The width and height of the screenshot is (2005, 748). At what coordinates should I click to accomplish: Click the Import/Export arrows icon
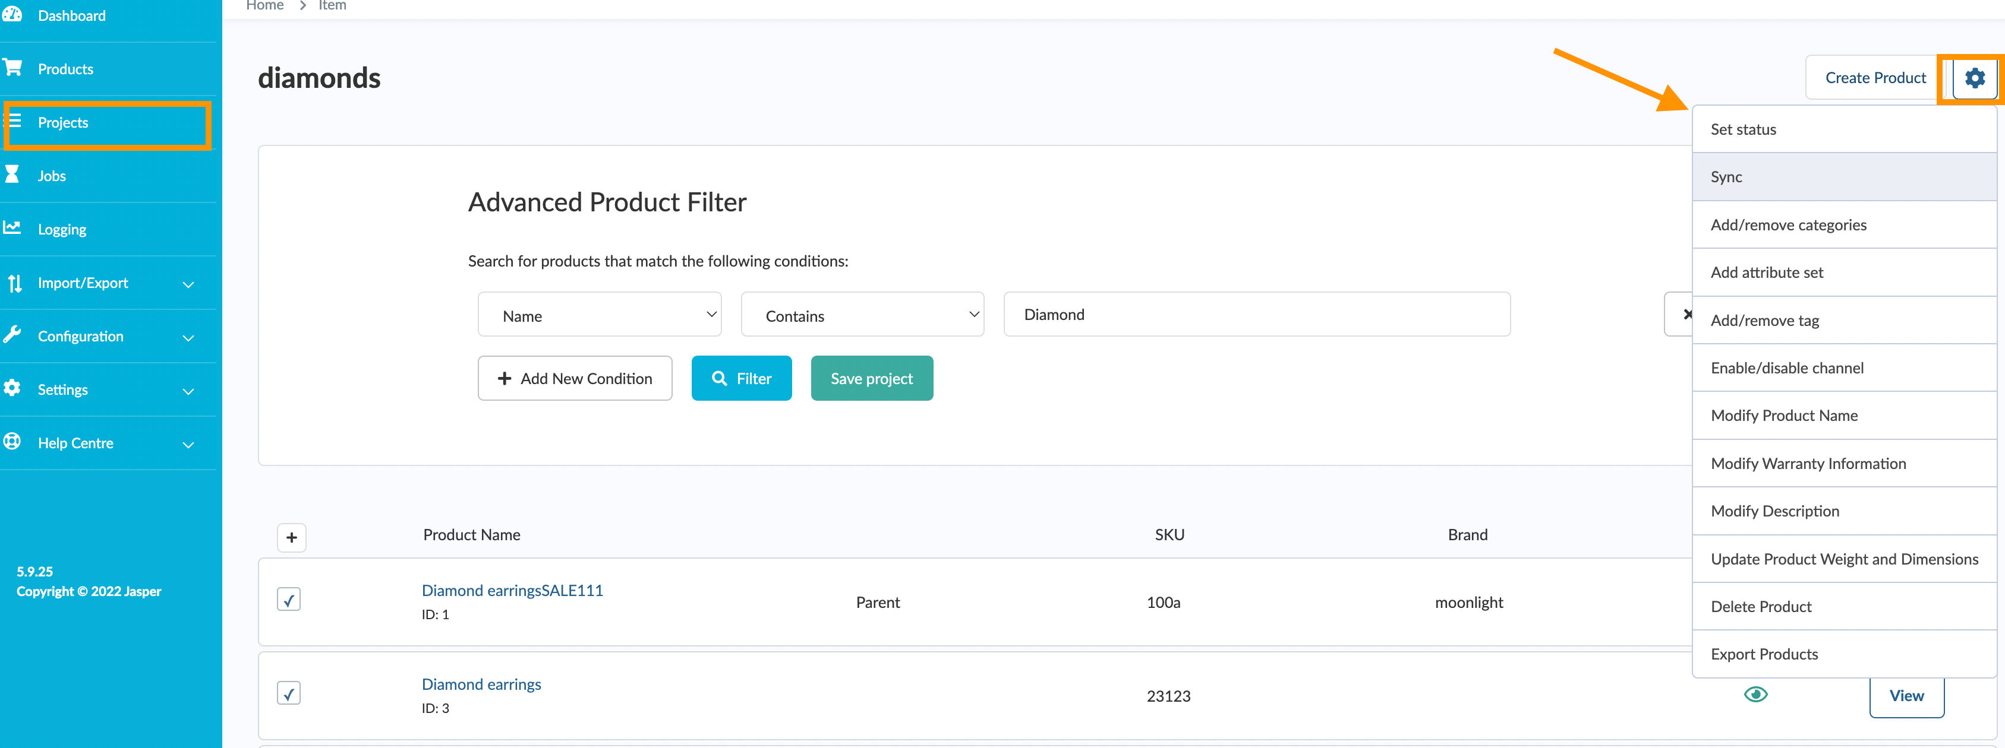(x=14, y=283)
